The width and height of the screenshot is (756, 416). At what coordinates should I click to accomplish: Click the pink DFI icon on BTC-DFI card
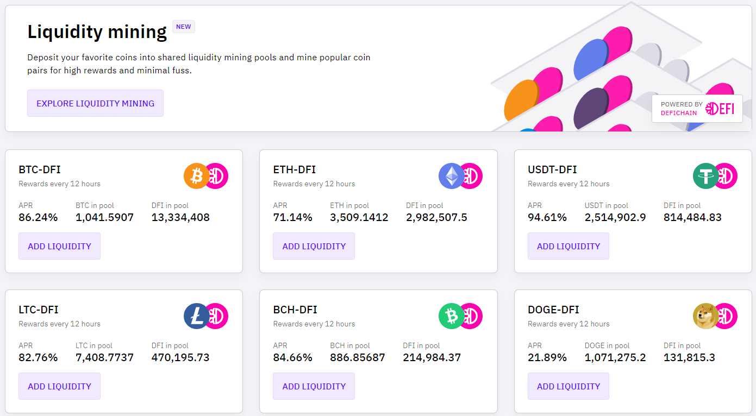[x=218, y=176]
